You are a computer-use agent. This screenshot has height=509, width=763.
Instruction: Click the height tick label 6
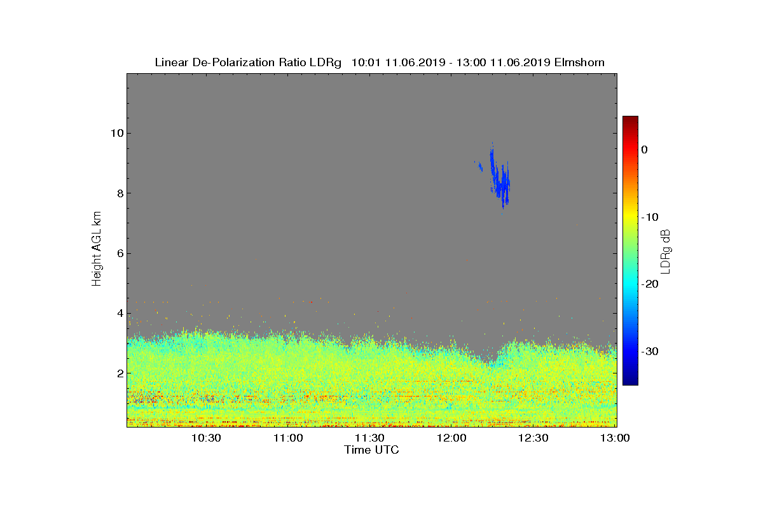[x=120, y=253]
